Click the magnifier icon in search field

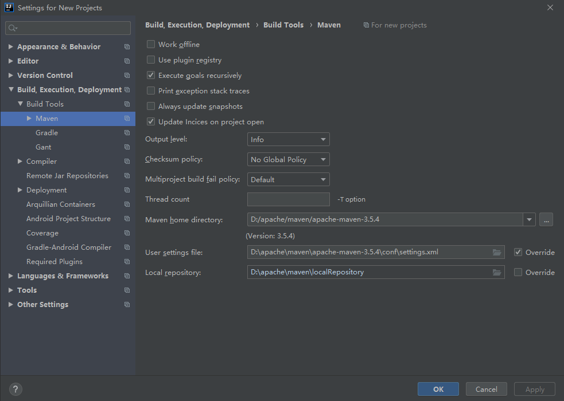10,27
